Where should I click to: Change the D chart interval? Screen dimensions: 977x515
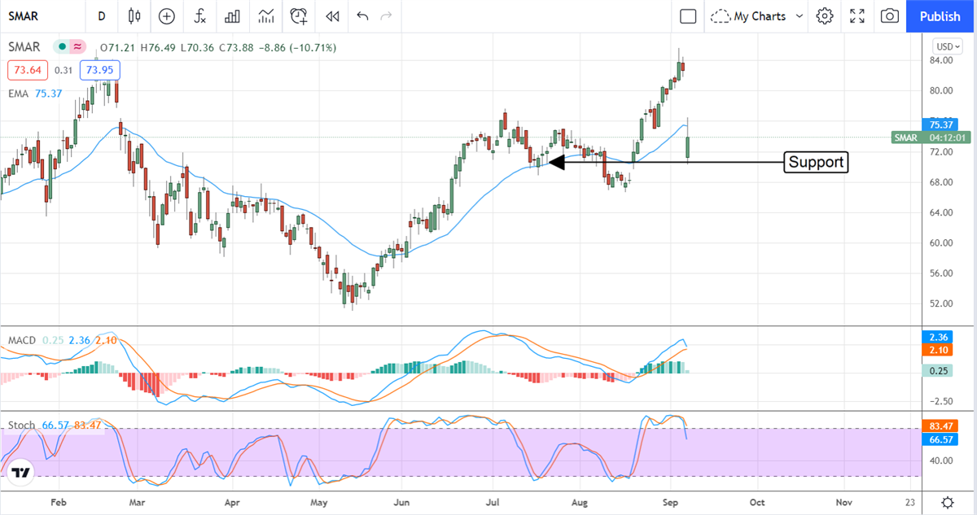101,16
